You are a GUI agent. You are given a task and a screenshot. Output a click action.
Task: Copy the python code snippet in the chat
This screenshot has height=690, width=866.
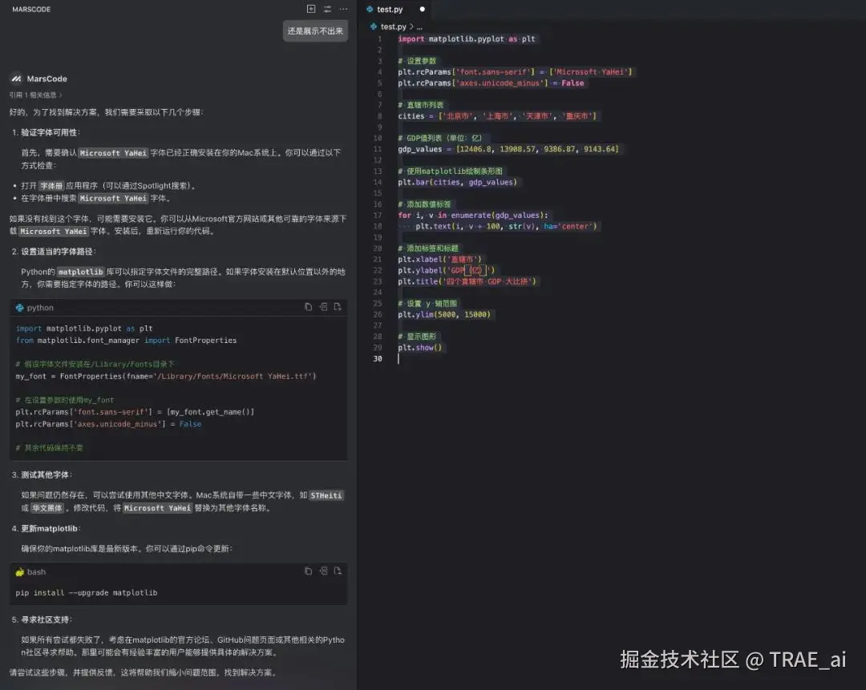[309, 307]
